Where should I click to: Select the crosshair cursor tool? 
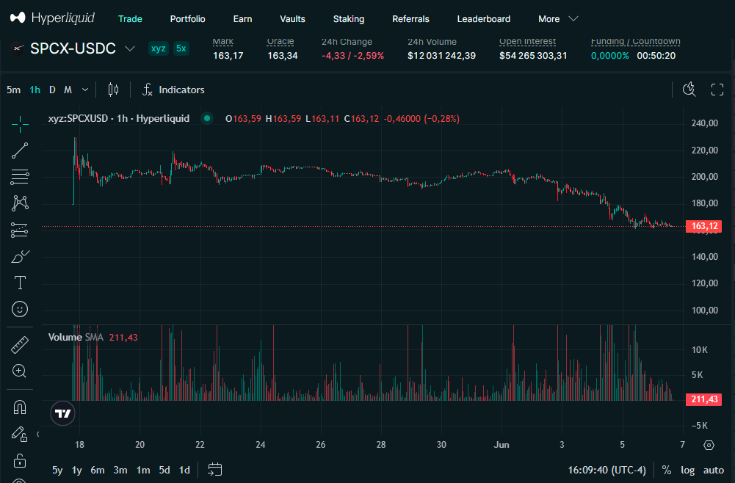(x=20, y=124)
